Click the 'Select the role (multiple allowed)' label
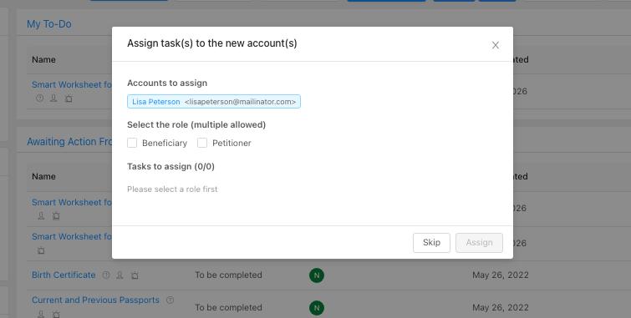The image size is (631, 318). (196, 124)
